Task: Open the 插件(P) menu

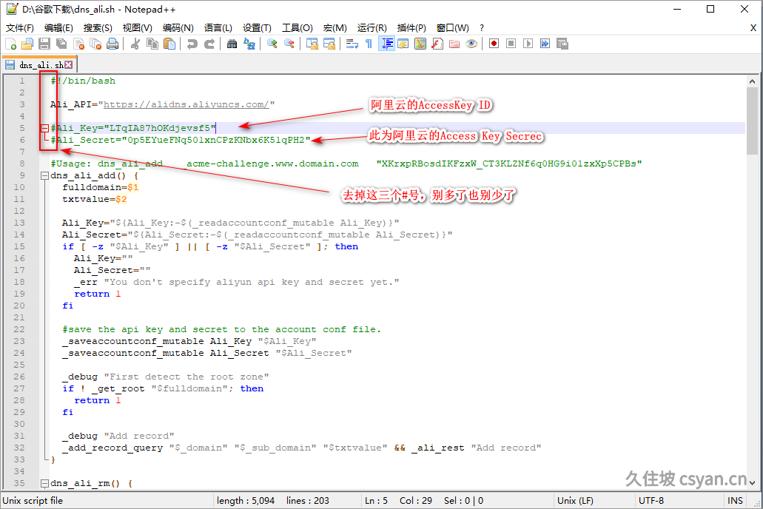Action: 411,27
